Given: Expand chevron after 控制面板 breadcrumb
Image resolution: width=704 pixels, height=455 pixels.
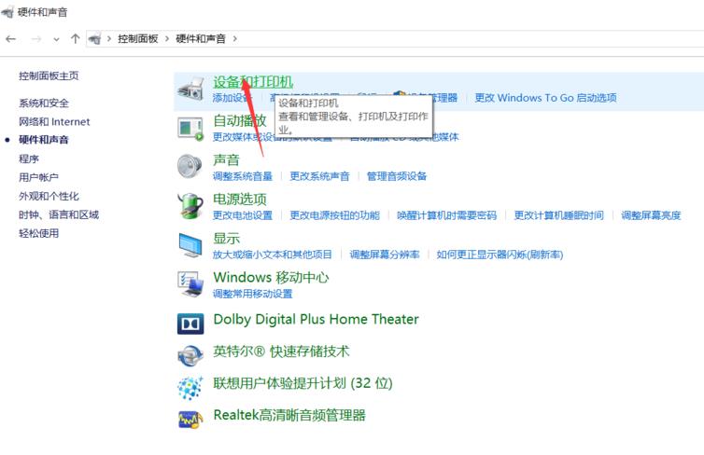Looking at the screenshot, I should click(167, 39).
